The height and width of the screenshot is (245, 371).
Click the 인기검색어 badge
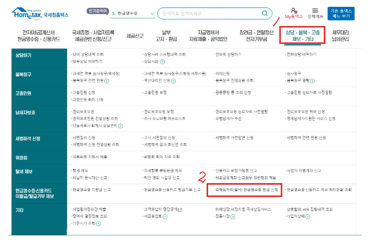click(98, 11)
